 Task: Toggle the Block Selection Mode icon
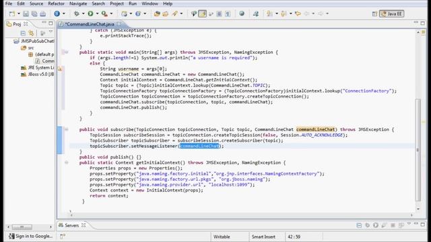click(x=219, y=13)
